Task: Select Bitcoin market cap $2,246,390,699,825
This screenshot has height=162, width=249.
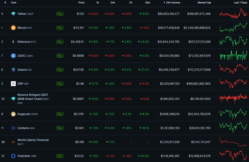Action: tap(197, 28)
